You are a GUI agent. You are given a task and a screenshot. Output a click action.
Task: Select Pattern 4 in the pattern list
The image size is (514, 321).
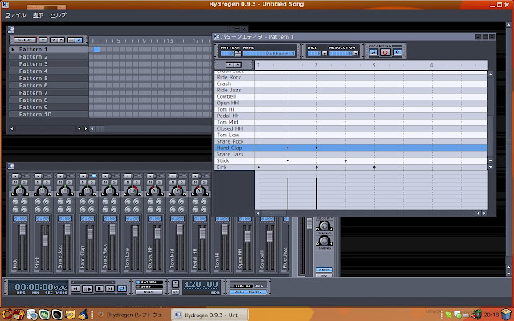click(x=49, y=71)
